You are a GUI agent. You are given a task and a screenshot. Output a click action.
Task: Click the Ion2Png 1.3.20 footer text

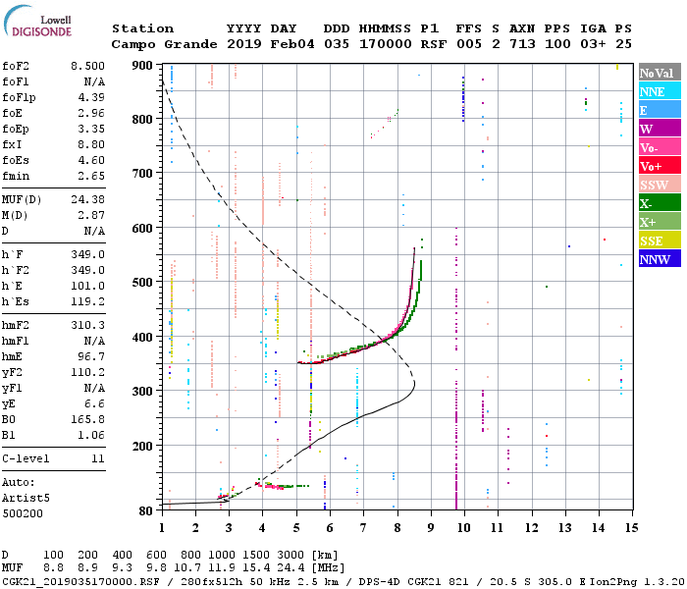pos(636,581)
